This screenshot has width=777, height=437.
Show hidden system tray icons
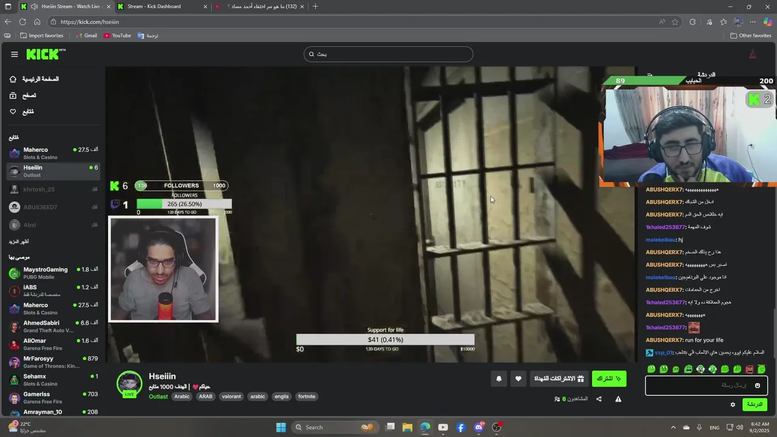pos(673,427)
